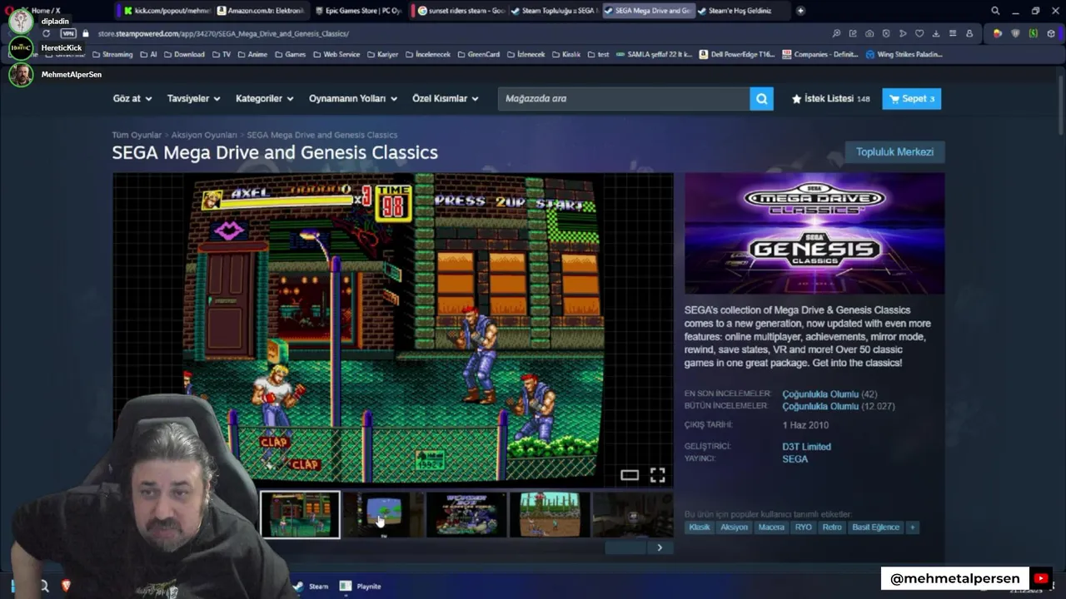Focus the Mağazada ara search field
The height and width of the screenshot is (599, 1066).
pos(624,99)
